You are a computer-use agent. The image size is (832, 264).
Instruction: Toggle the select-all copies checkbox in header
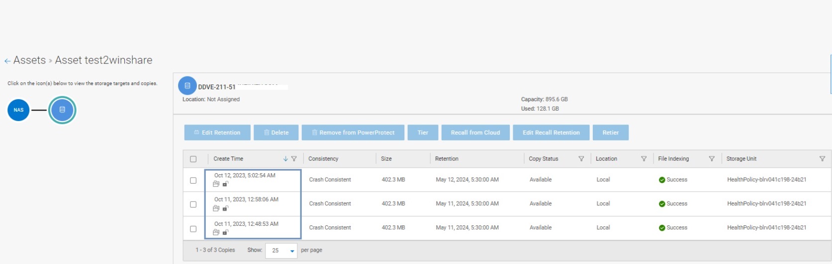tap(193, 159)
